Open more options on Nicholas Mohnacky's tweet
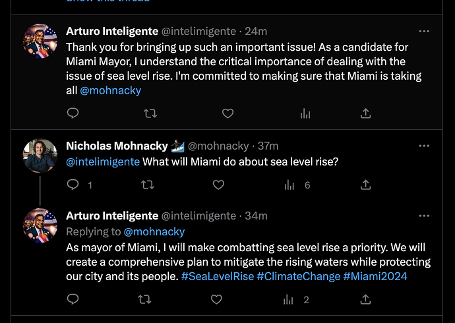The height and width of the screenshot is (323, 455). click(425, 146)
